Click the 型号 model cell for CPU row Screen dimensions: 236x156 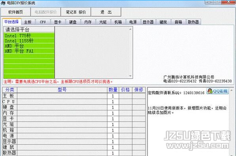[x=62, y=102]
